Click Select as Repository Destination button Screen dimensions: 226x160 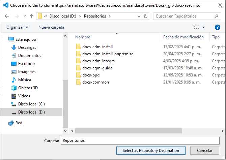[150, 151]
